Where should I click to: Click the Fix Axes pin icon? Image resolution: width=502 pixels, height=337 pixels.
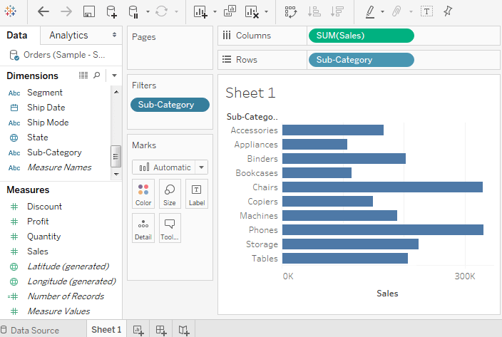click(x=448, y=11)
